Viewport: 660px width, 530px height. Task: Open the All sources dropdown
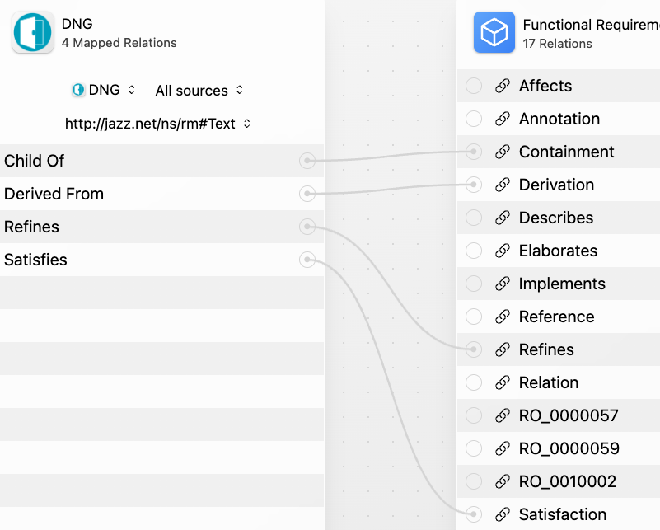pyautogui.click(x=199, y=90)
